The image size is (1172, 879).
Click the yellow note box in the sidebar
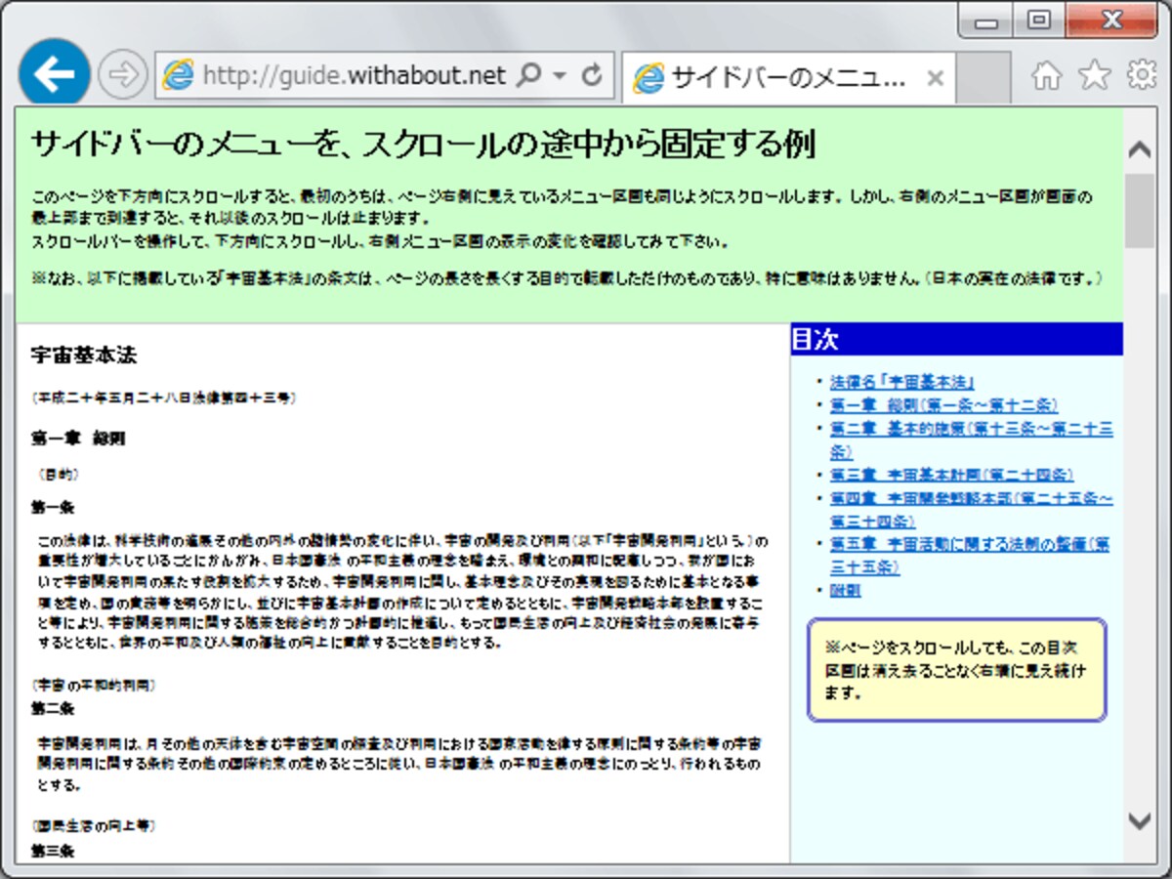[956, 670]
